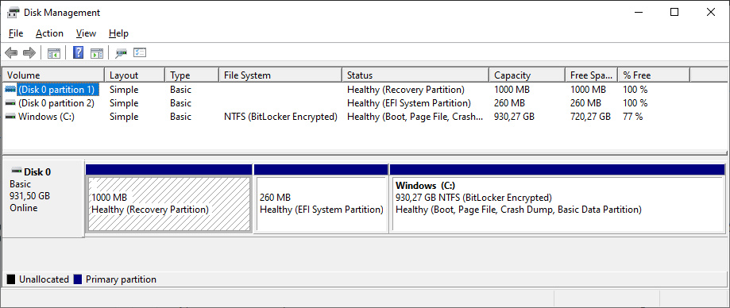This screenshot has width=730, height=308.
Task: Sort by Layout column header
Action: (x=134, y=75)
